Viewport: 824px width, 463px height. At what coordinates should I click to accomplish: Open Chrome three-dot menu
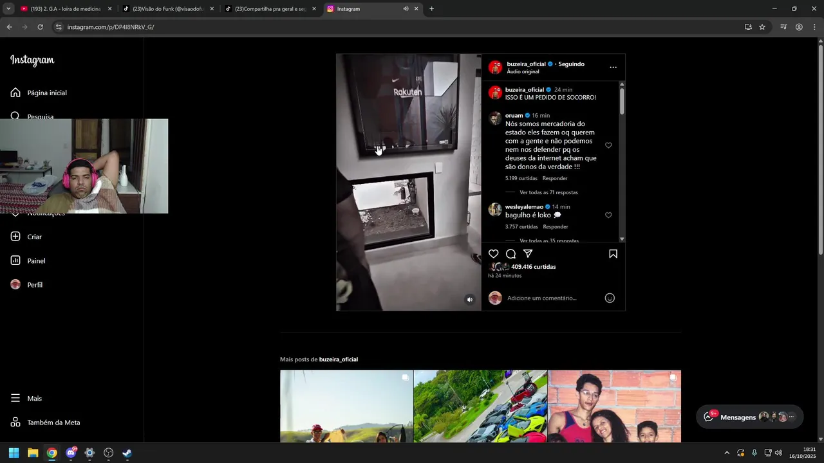(815, 27)
